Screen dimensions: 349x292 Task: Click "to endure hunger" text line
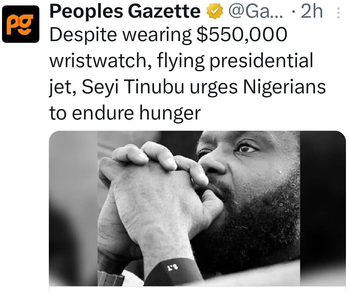[125, 113]
